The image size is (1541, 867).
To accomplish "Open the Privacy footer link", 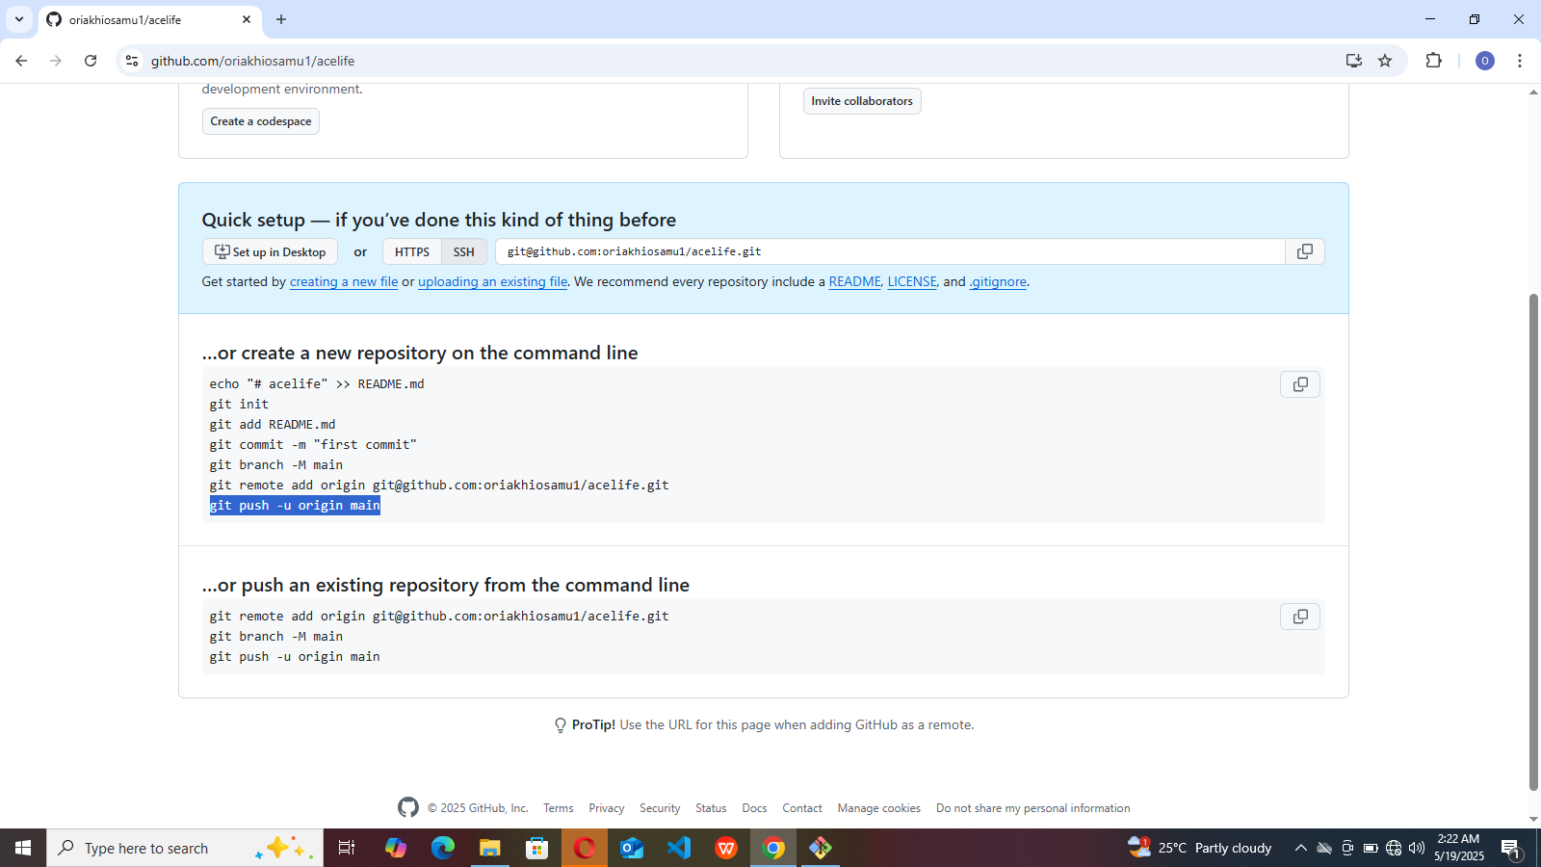I will point(607,808).
